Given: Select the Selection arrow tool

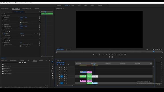Looking at the screenshot, I should click(52, 62).
